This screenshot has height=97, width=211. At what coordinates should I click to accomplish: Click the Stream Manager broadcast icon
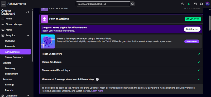coord(3,24)
